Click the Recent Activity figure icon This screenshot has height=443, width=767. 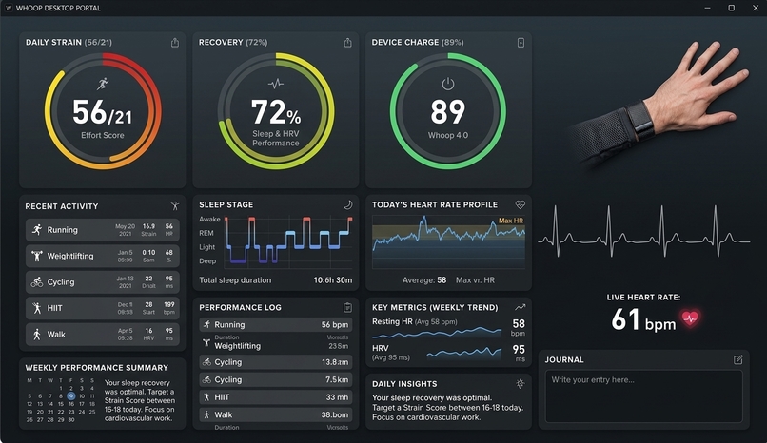coord(175,205)
